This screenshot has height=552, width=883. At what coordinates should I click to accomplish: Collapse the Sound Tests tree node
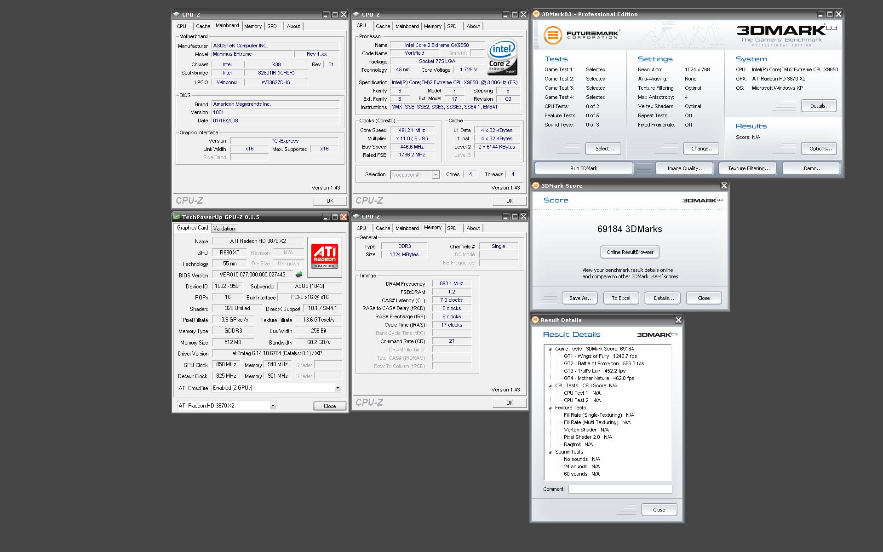pyautogui.click(x=550, y=452)
